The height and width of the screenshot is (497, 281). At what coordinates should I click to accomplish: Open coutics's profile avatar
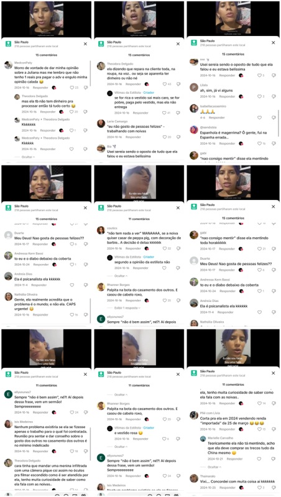coord(101,230)
